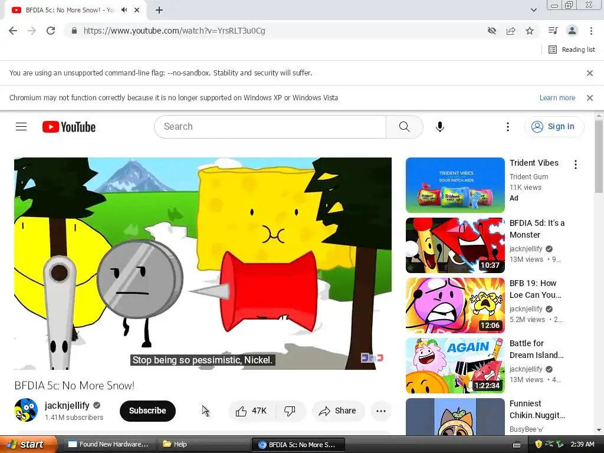604x453 pixels.
Task: Open the Trident Vibes ad options menu
Action: pyautogui.click(x=576, y=165)
